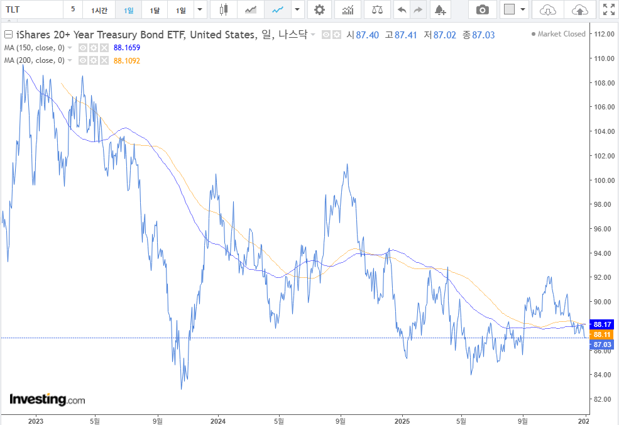Undo the last chart action
This screenshot has width=619, height=425.
point(402,9)
